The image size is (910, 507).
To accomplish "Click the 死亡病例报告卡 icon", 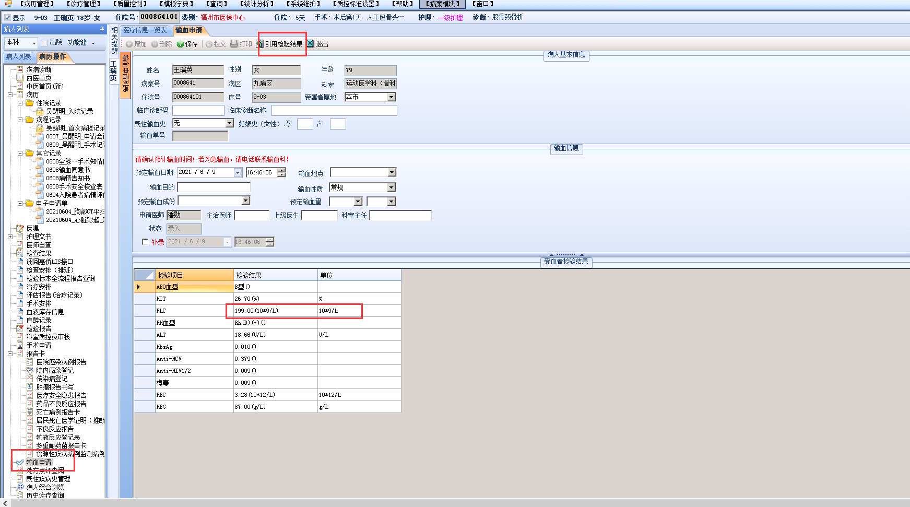I will 30,412.
